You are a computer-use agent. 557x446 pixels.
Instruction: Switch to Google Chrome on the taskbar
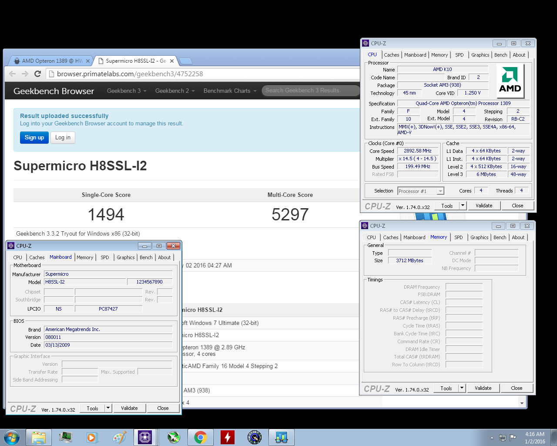(200, 437)
